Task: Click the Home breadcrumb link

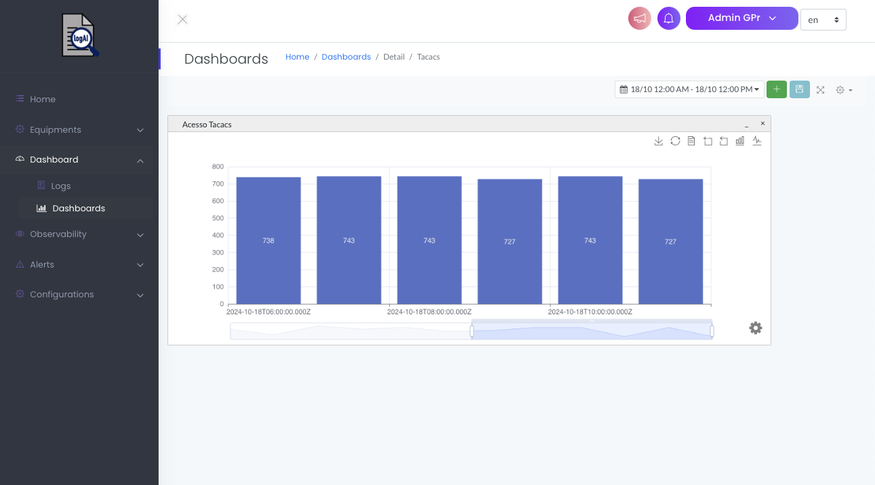Action: (x=297, y=57)
